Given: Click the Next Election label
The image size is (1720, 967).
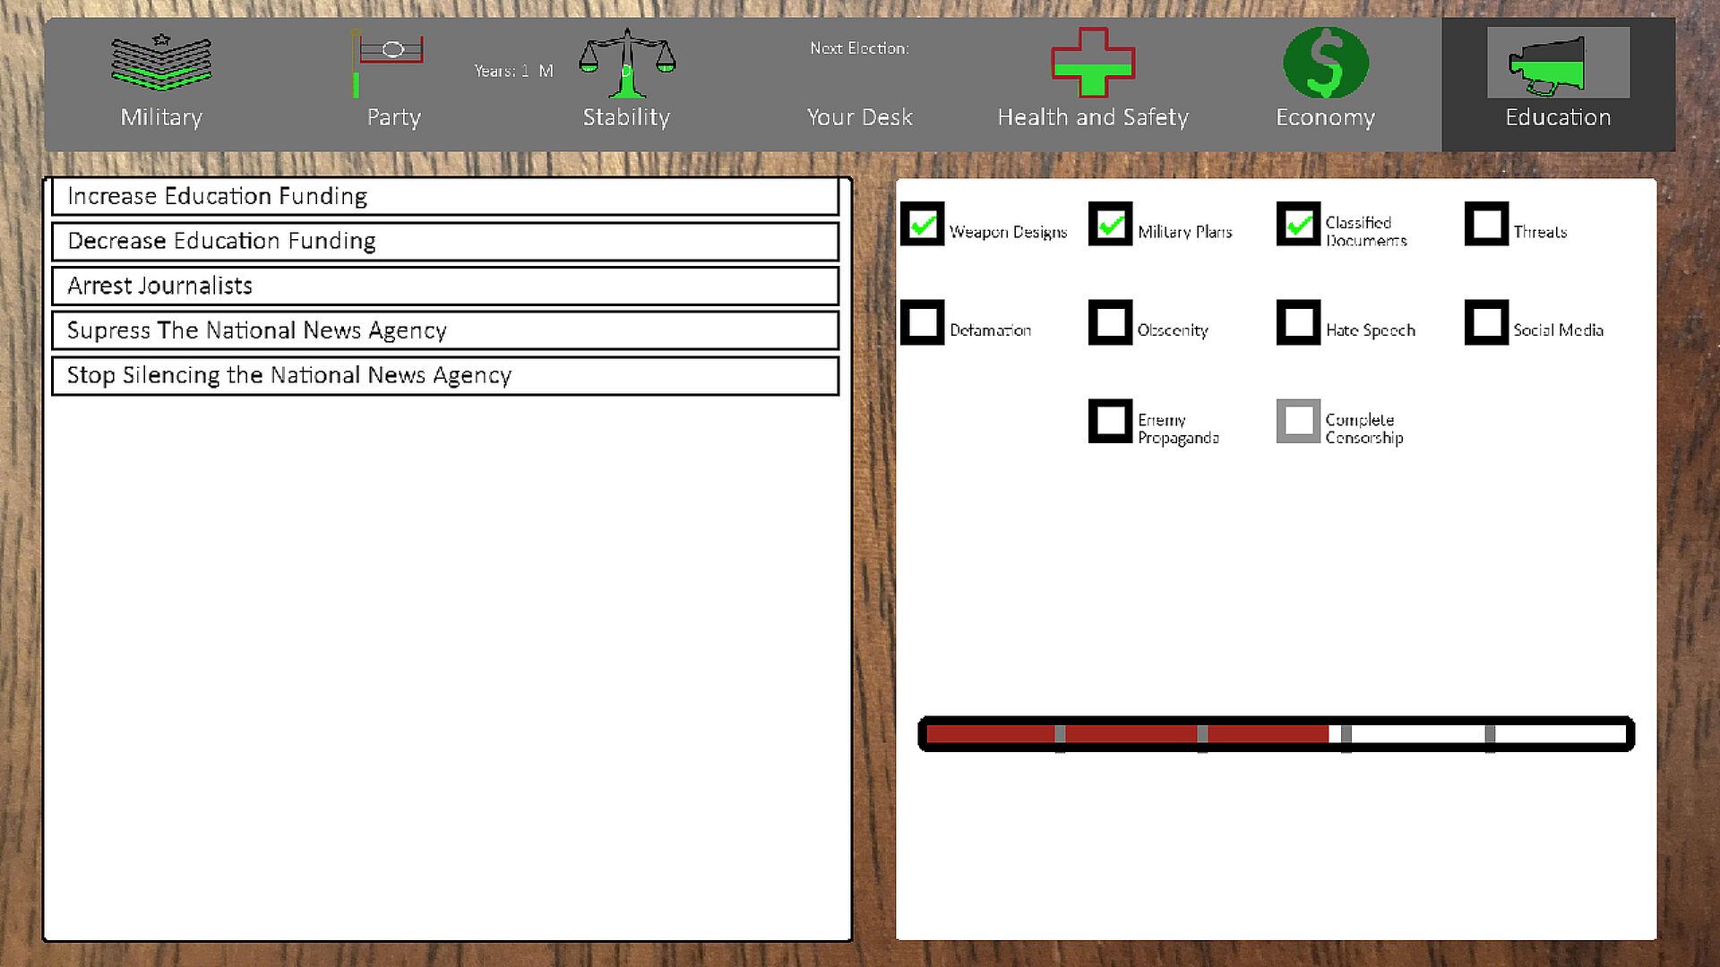Looking at the screenshot, I should [859, 48].
